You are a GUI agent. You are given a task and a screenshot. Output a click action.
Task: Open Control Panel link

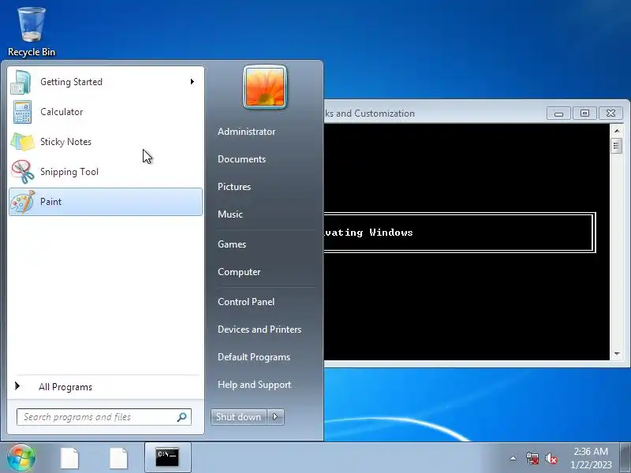[x=246, y=302]
